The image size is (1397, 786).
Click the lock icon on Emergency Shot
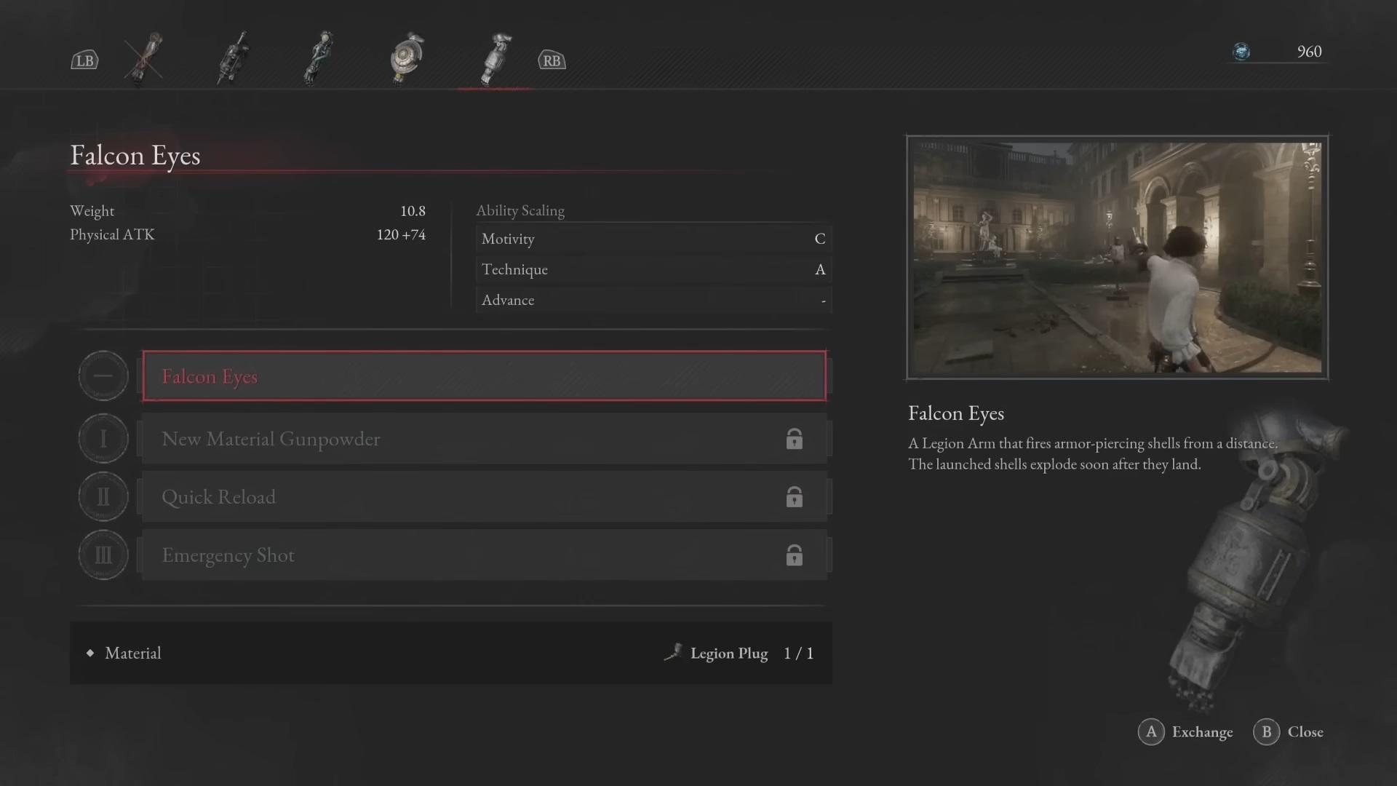point(794,555)
